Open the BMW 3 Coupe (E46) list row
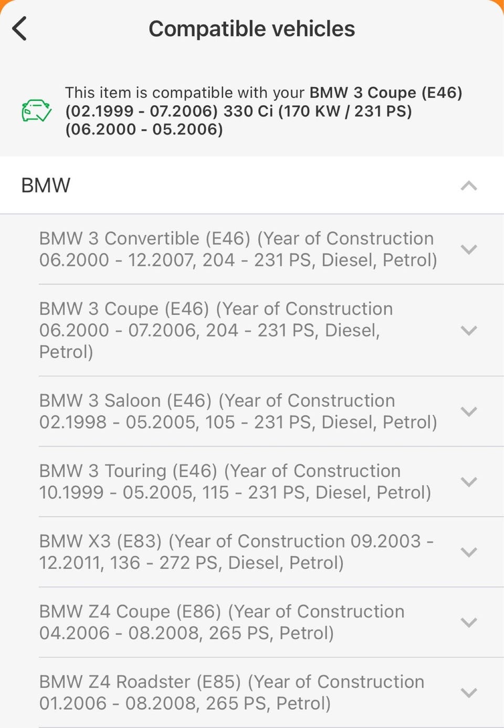Screen dimensions: 504x728 [x=215, y=330]
